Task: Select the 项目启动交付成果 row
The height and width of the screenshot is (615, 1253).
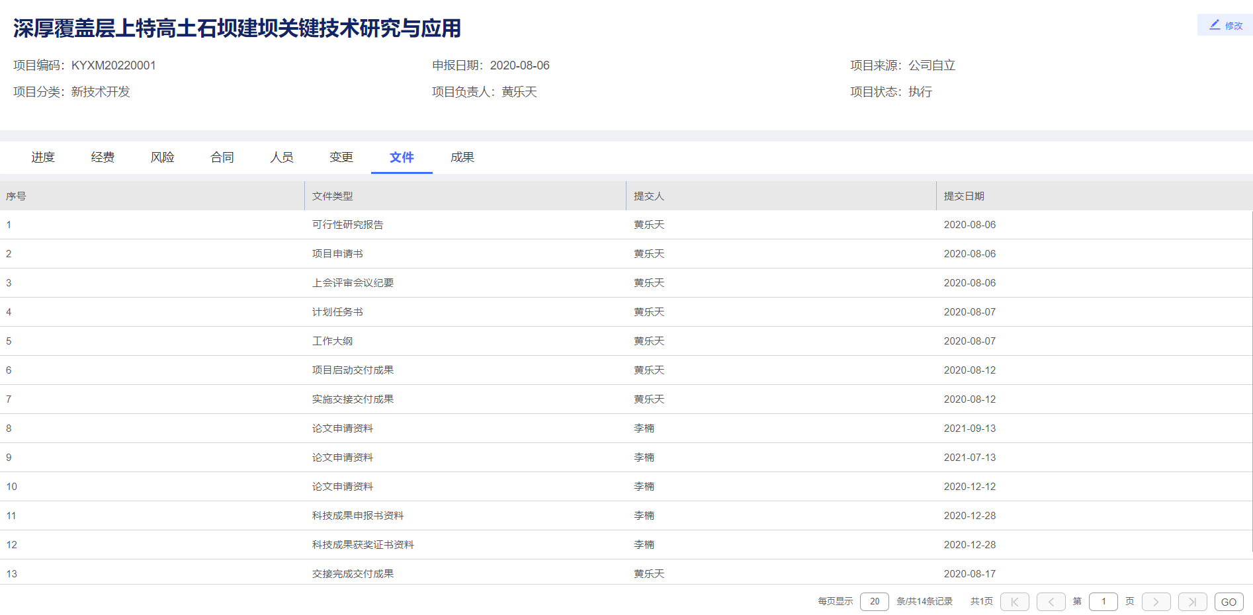Action: [x=626, y=370]
